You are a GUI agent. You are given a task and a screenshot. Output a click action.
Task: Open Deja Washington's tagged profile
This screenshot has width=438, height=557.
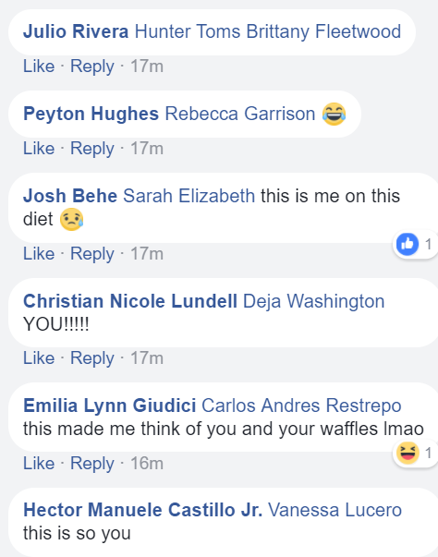point(313,301)
